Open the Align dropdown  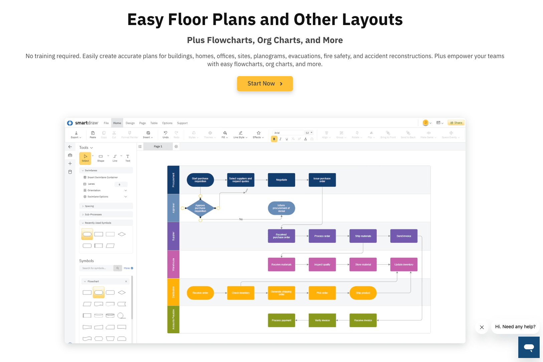click(326, 135)
